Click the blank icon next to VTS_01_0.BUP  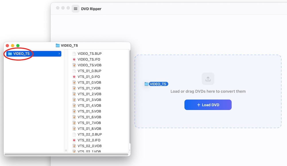74,71
